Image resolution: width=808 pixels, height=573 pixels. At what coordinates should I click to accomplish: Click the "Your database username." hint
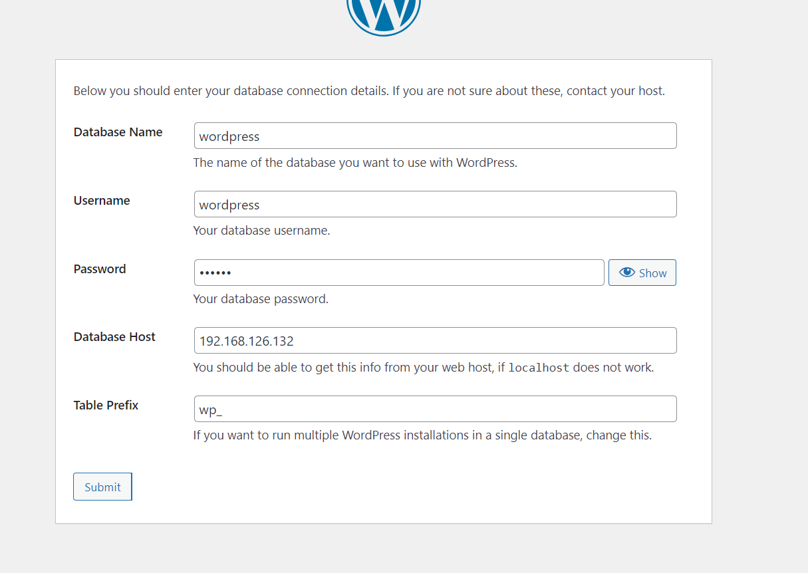pyautogui.click(x=261, y=231)
